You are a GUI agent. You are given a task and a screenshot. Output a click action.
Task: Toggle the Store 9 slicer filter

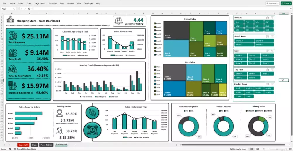(x=267, y=63)
